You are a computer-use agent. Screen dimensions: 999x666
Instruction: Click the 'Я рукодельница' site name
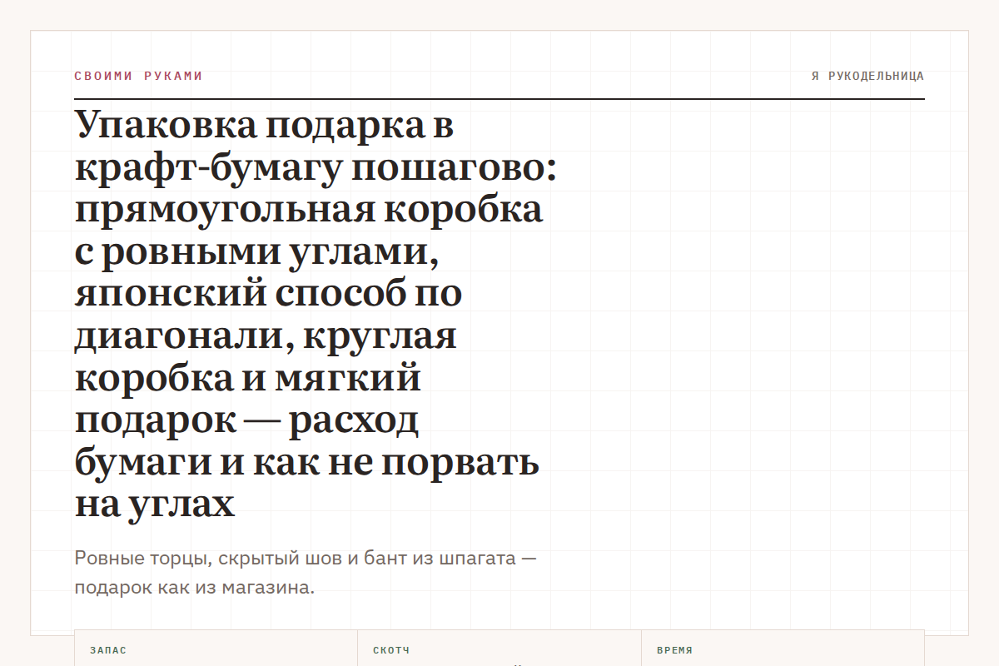(867, 76)
